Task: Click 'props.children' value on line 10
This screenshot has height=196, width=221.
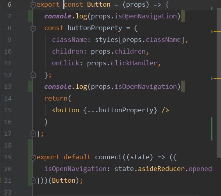Action: [x=118, y=51]
